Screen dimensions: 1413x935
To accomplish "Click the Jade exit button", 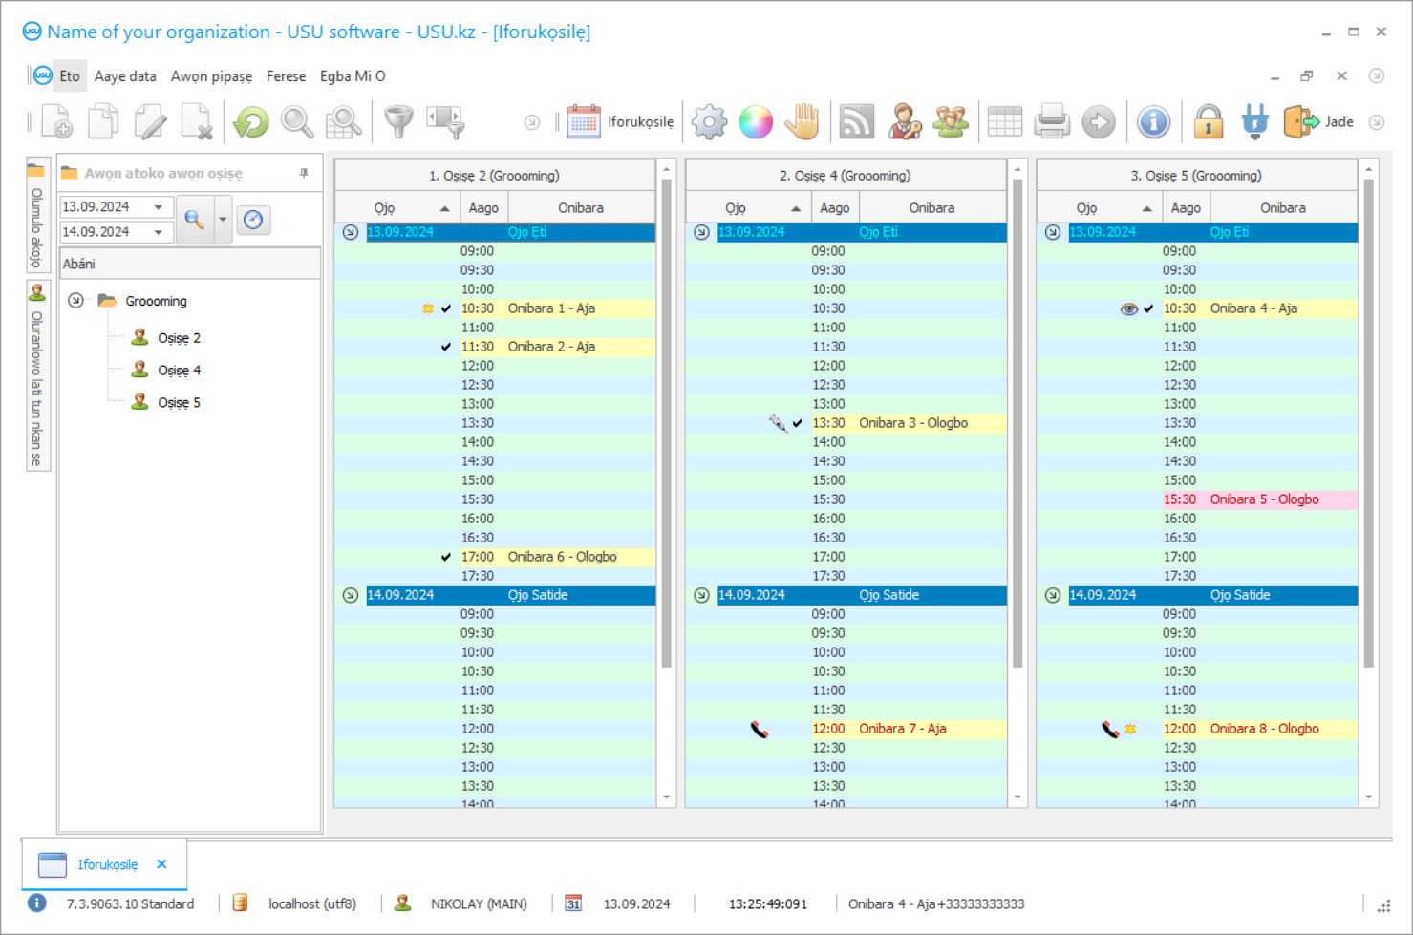I will pos(1318,122).
